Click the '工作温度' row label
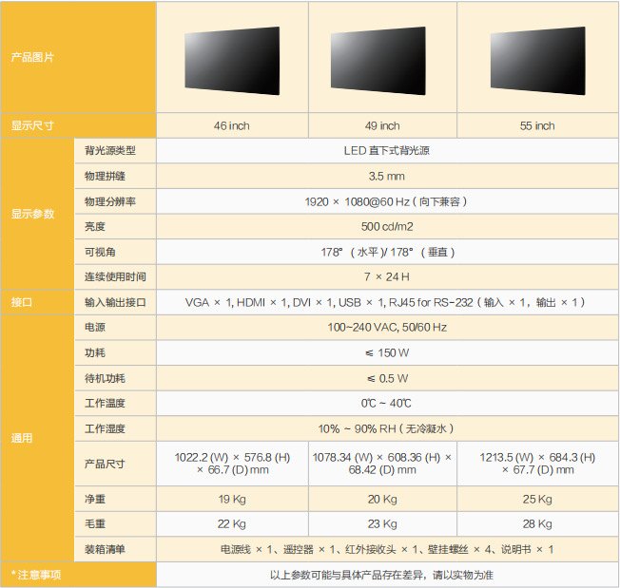This screenshot has height=588, width=620. click(115, 403)
